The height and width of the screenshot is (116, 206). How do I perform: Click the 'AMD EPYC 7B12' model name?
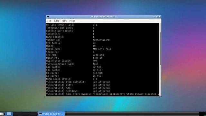point(102,49)
